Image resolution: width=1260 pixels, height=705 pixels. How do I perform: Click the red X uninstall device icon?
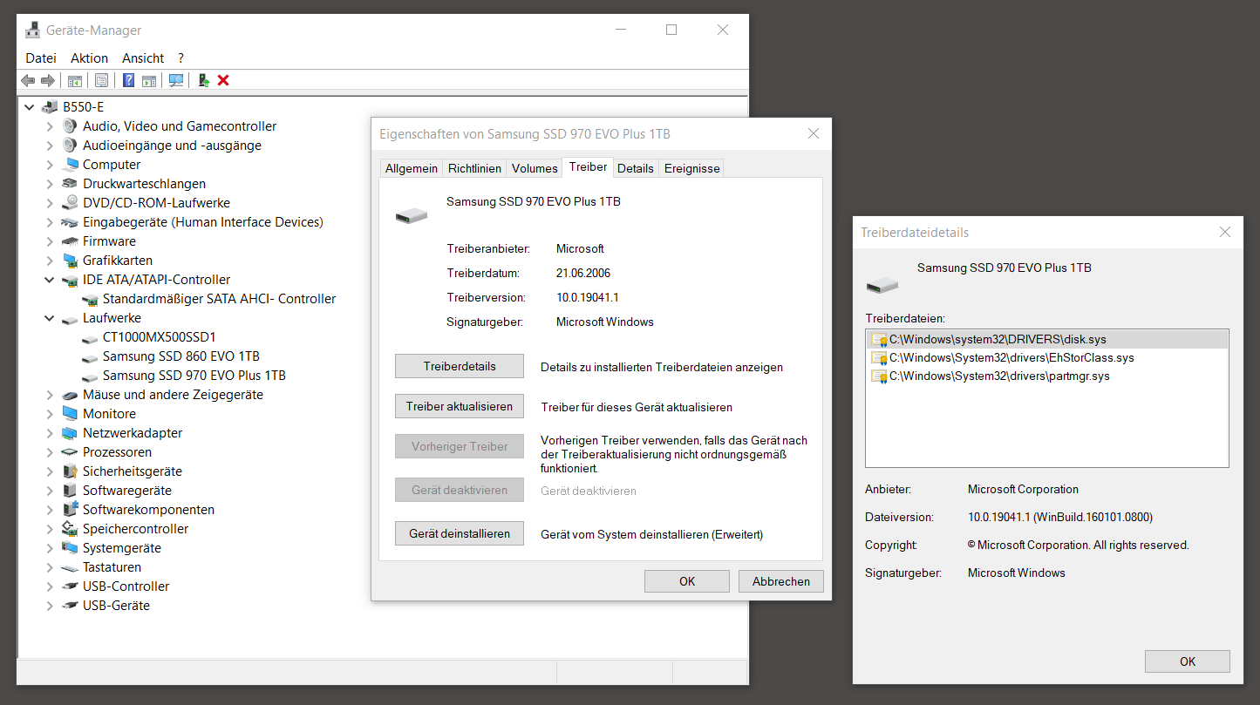[223, 80]
